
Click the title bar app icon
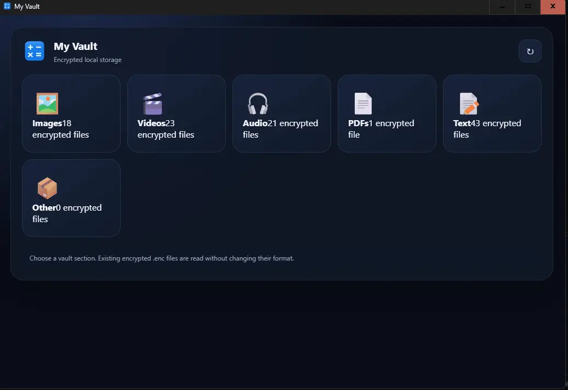[7, 6]
